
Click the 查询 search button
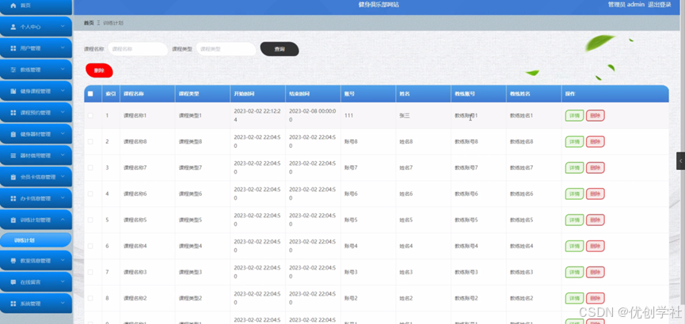(x=280, y=49)
